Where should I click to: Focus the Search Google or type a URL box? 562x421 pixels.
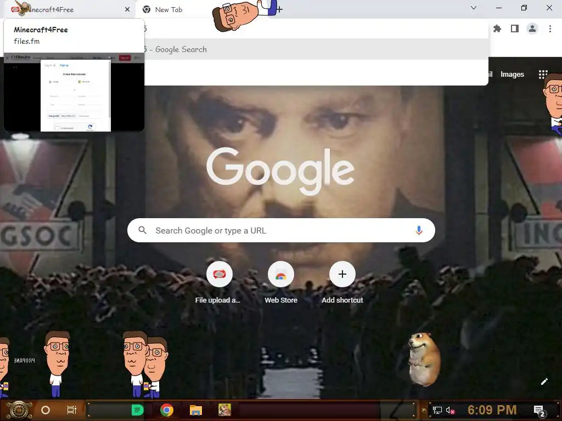[281, 230]
